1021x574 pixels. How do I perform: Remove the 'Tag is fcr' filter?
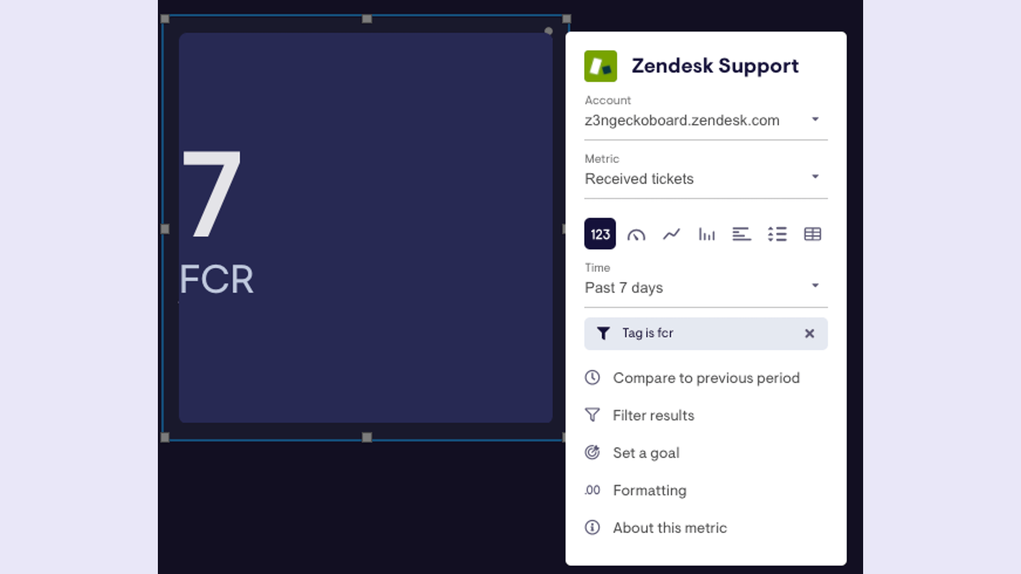[x=809, y=333]
